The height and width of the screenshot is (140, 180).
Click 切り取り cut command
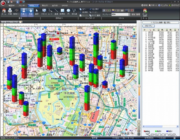(x=84, y=12)
